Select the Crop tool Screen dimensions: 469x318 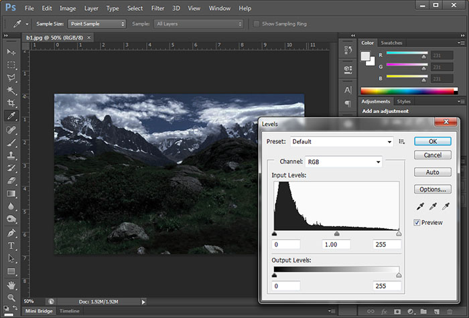coord(11,103)
